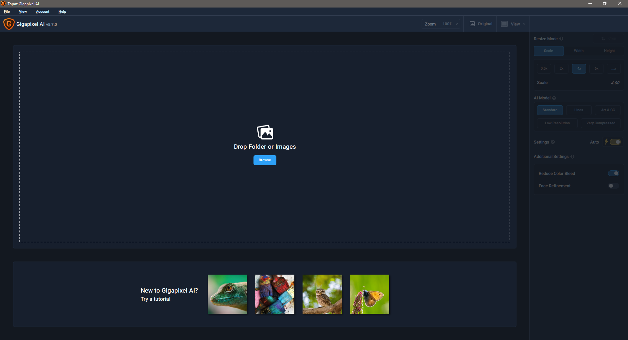Open the Additional Settings help icon
Screen dimensions: 628x340
(x=572, y=157)
